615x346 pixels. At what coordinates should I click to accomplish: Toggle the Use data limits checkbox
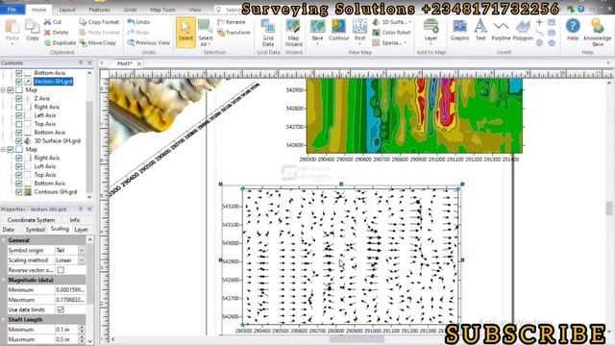(61, 309)
